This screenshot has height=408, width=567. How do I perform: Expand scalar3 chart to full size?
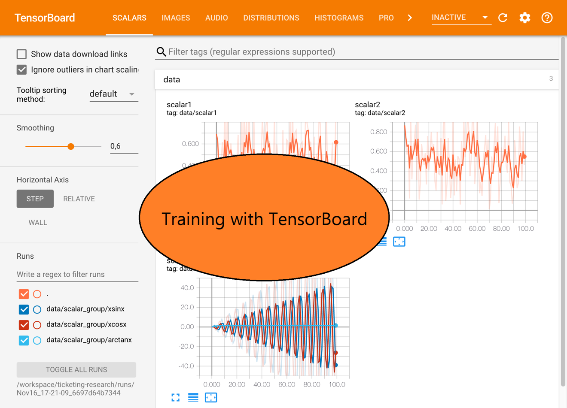click(175, 397)
